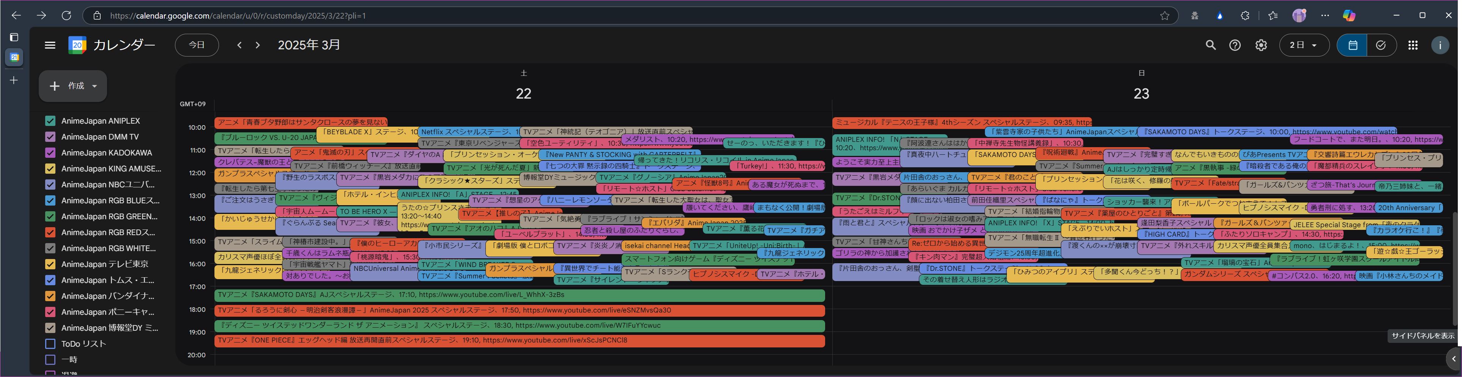Bookmark this page with star icon

point(1164,15)
